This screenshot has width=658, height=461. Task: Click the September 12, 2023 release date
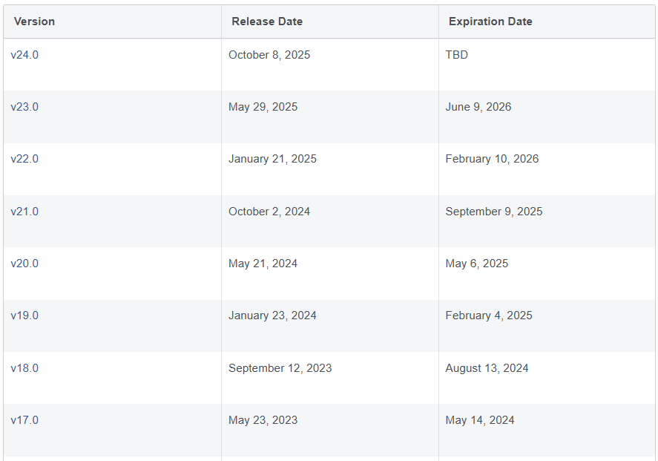(280, 368)
